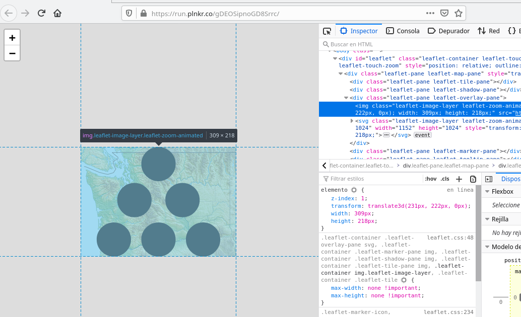Toggle pseudo-class simulation with :hov
The image size is (521, 317).
coord(431,179)
